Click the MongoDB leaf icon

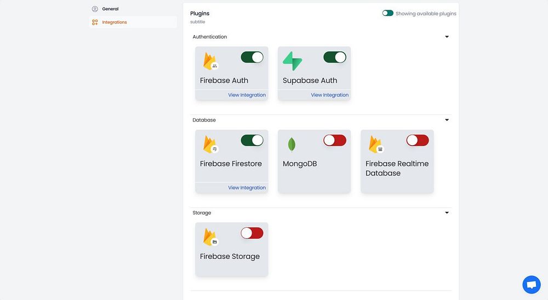coord(292,145)
